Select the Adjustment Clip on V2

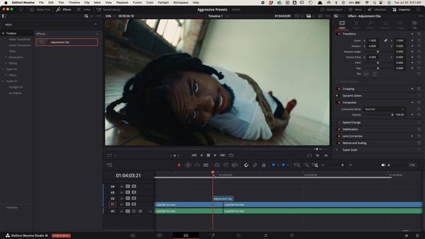tap(223, 199)
